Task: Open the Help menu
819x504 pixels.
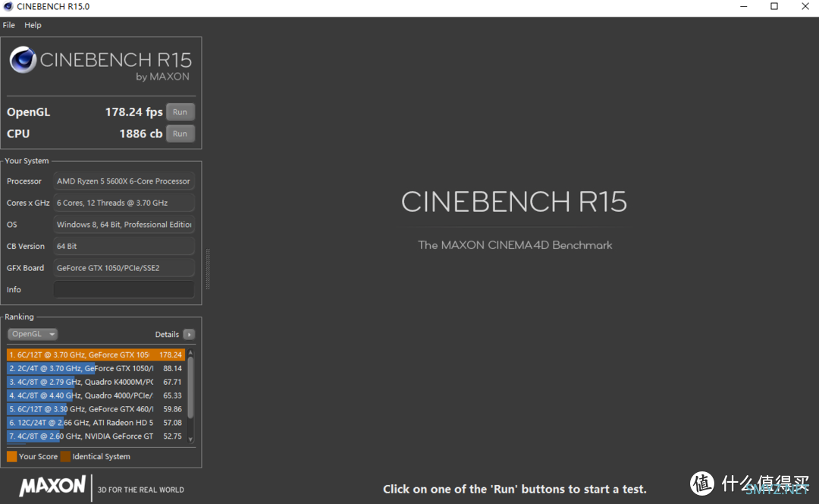Action: 33,25
